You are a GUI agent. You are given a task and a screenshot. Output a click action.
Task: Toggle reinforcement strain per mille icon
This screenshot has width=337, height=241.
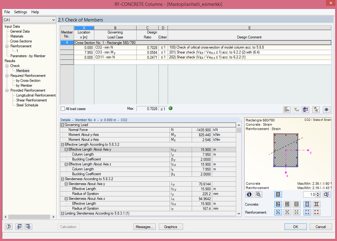pos(278,212)
